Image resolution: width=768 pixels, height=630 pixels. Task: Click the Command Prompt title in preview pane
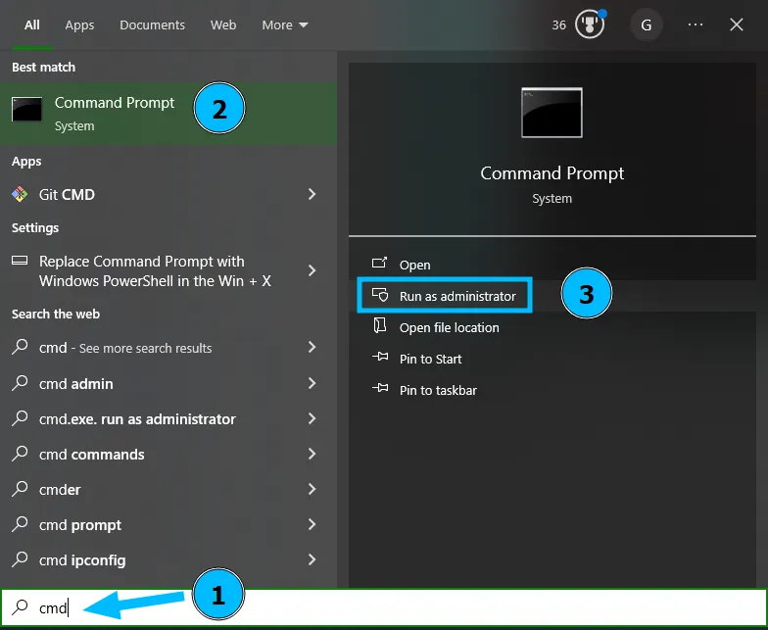click(x=552, y=173)
